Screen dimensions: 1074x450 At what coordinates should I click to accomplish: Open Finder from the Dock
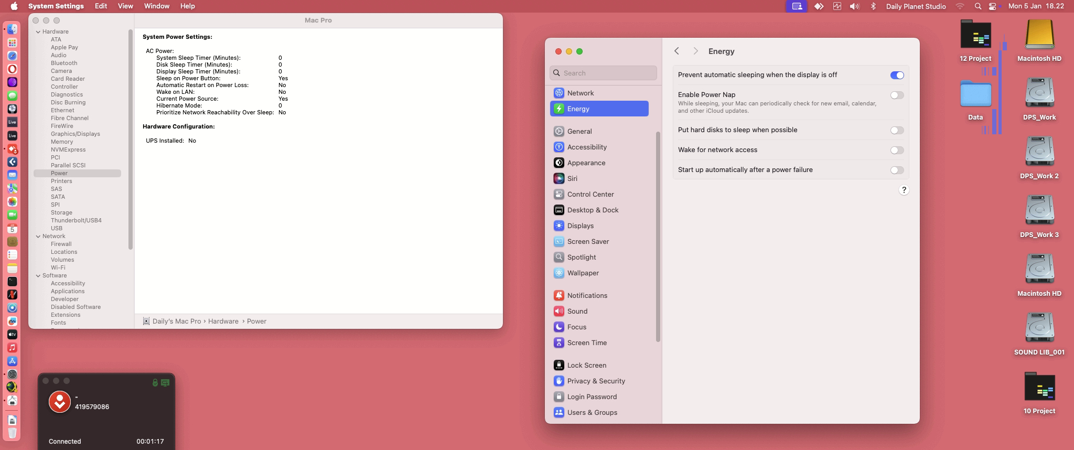(12, 29)
